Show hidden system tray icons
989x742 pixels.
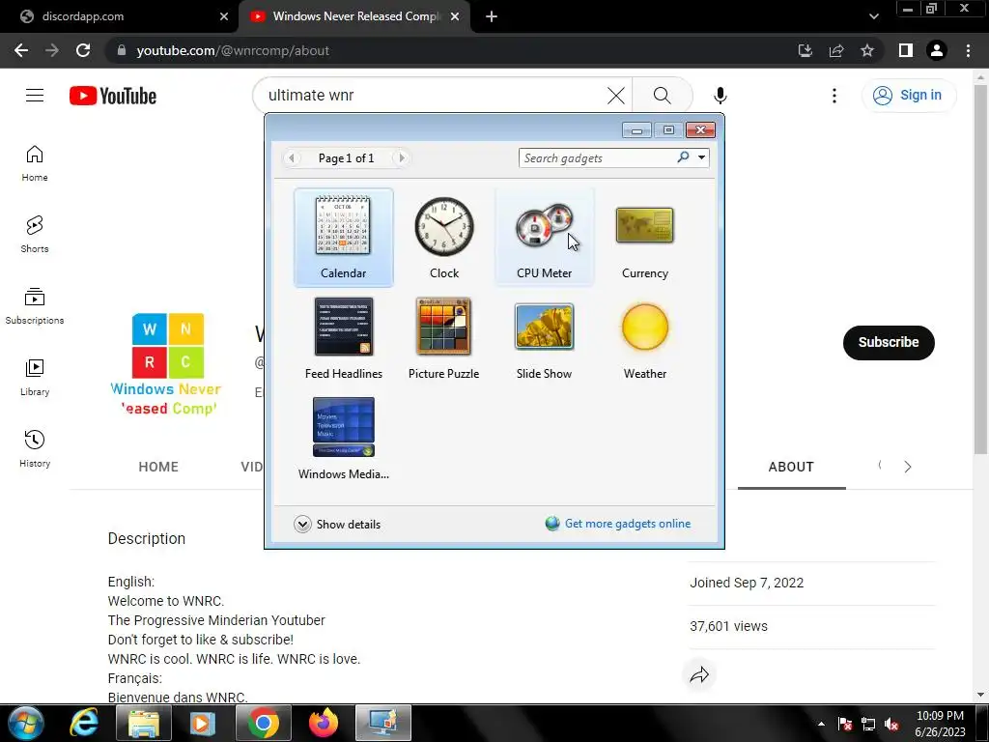click(821, 724)
